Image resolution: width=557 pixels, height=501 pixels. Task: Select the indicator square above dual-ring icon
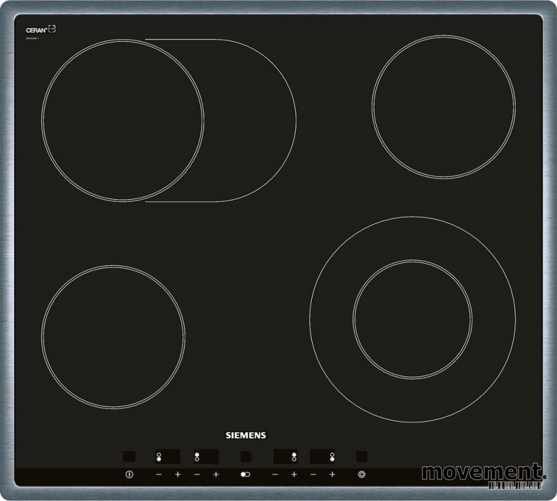(361, 456)
